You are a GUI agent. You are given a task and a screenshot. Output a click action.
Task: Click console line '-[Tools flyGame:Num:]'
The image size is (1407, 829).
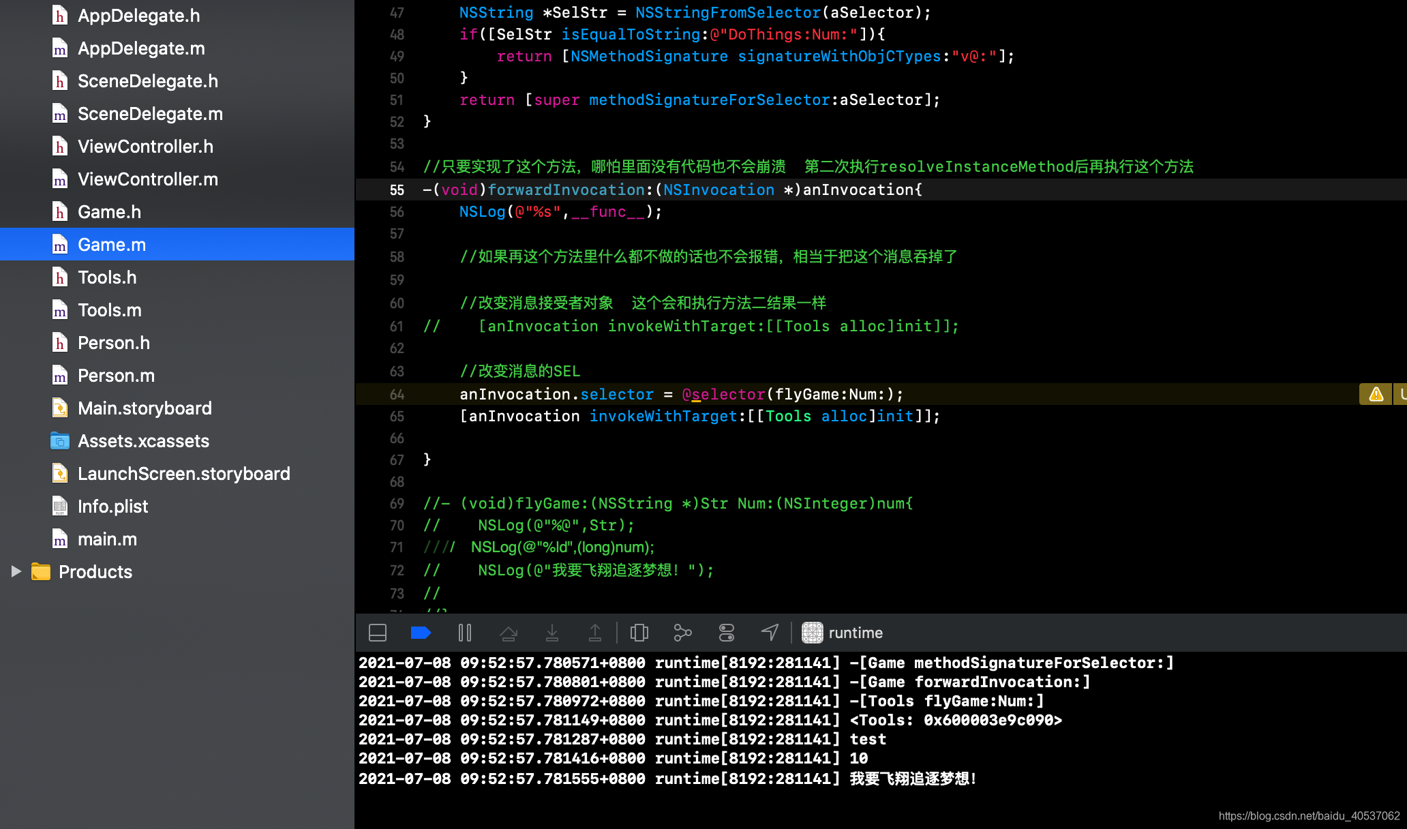[948, 701]
